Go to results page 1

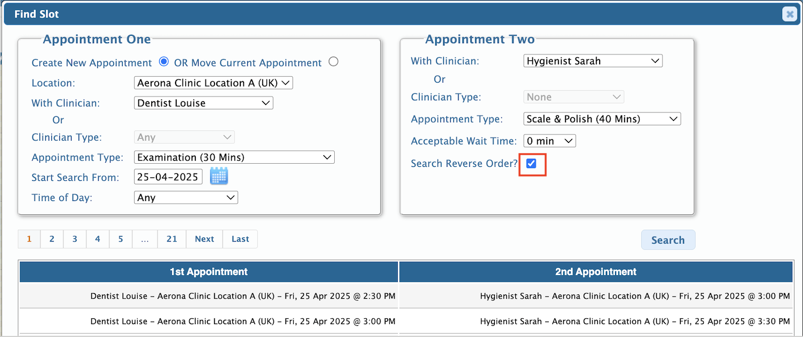tap(29, 239)
